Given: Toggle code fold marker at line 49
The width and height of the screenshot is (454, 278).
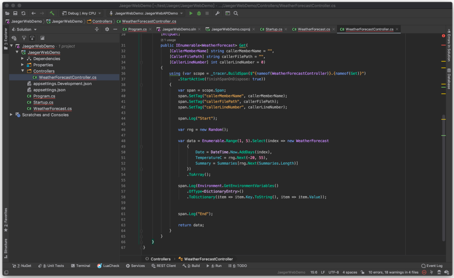Looking at the screenshot, I should click(x=141, y=147).
